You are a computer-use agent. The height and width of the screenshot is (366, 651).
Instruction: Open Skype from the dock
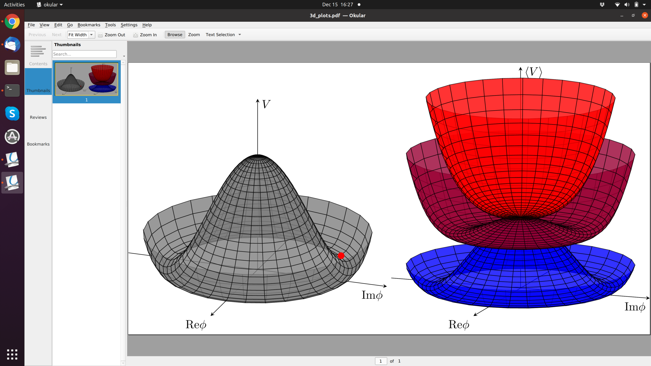[12, 113]
